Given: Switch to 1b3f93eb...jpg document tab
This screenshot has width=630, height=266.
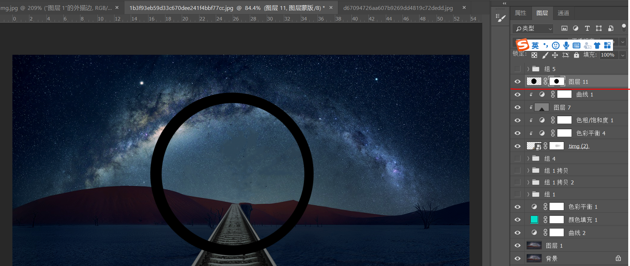Looking at the screenshot, I should pos(227,8).
